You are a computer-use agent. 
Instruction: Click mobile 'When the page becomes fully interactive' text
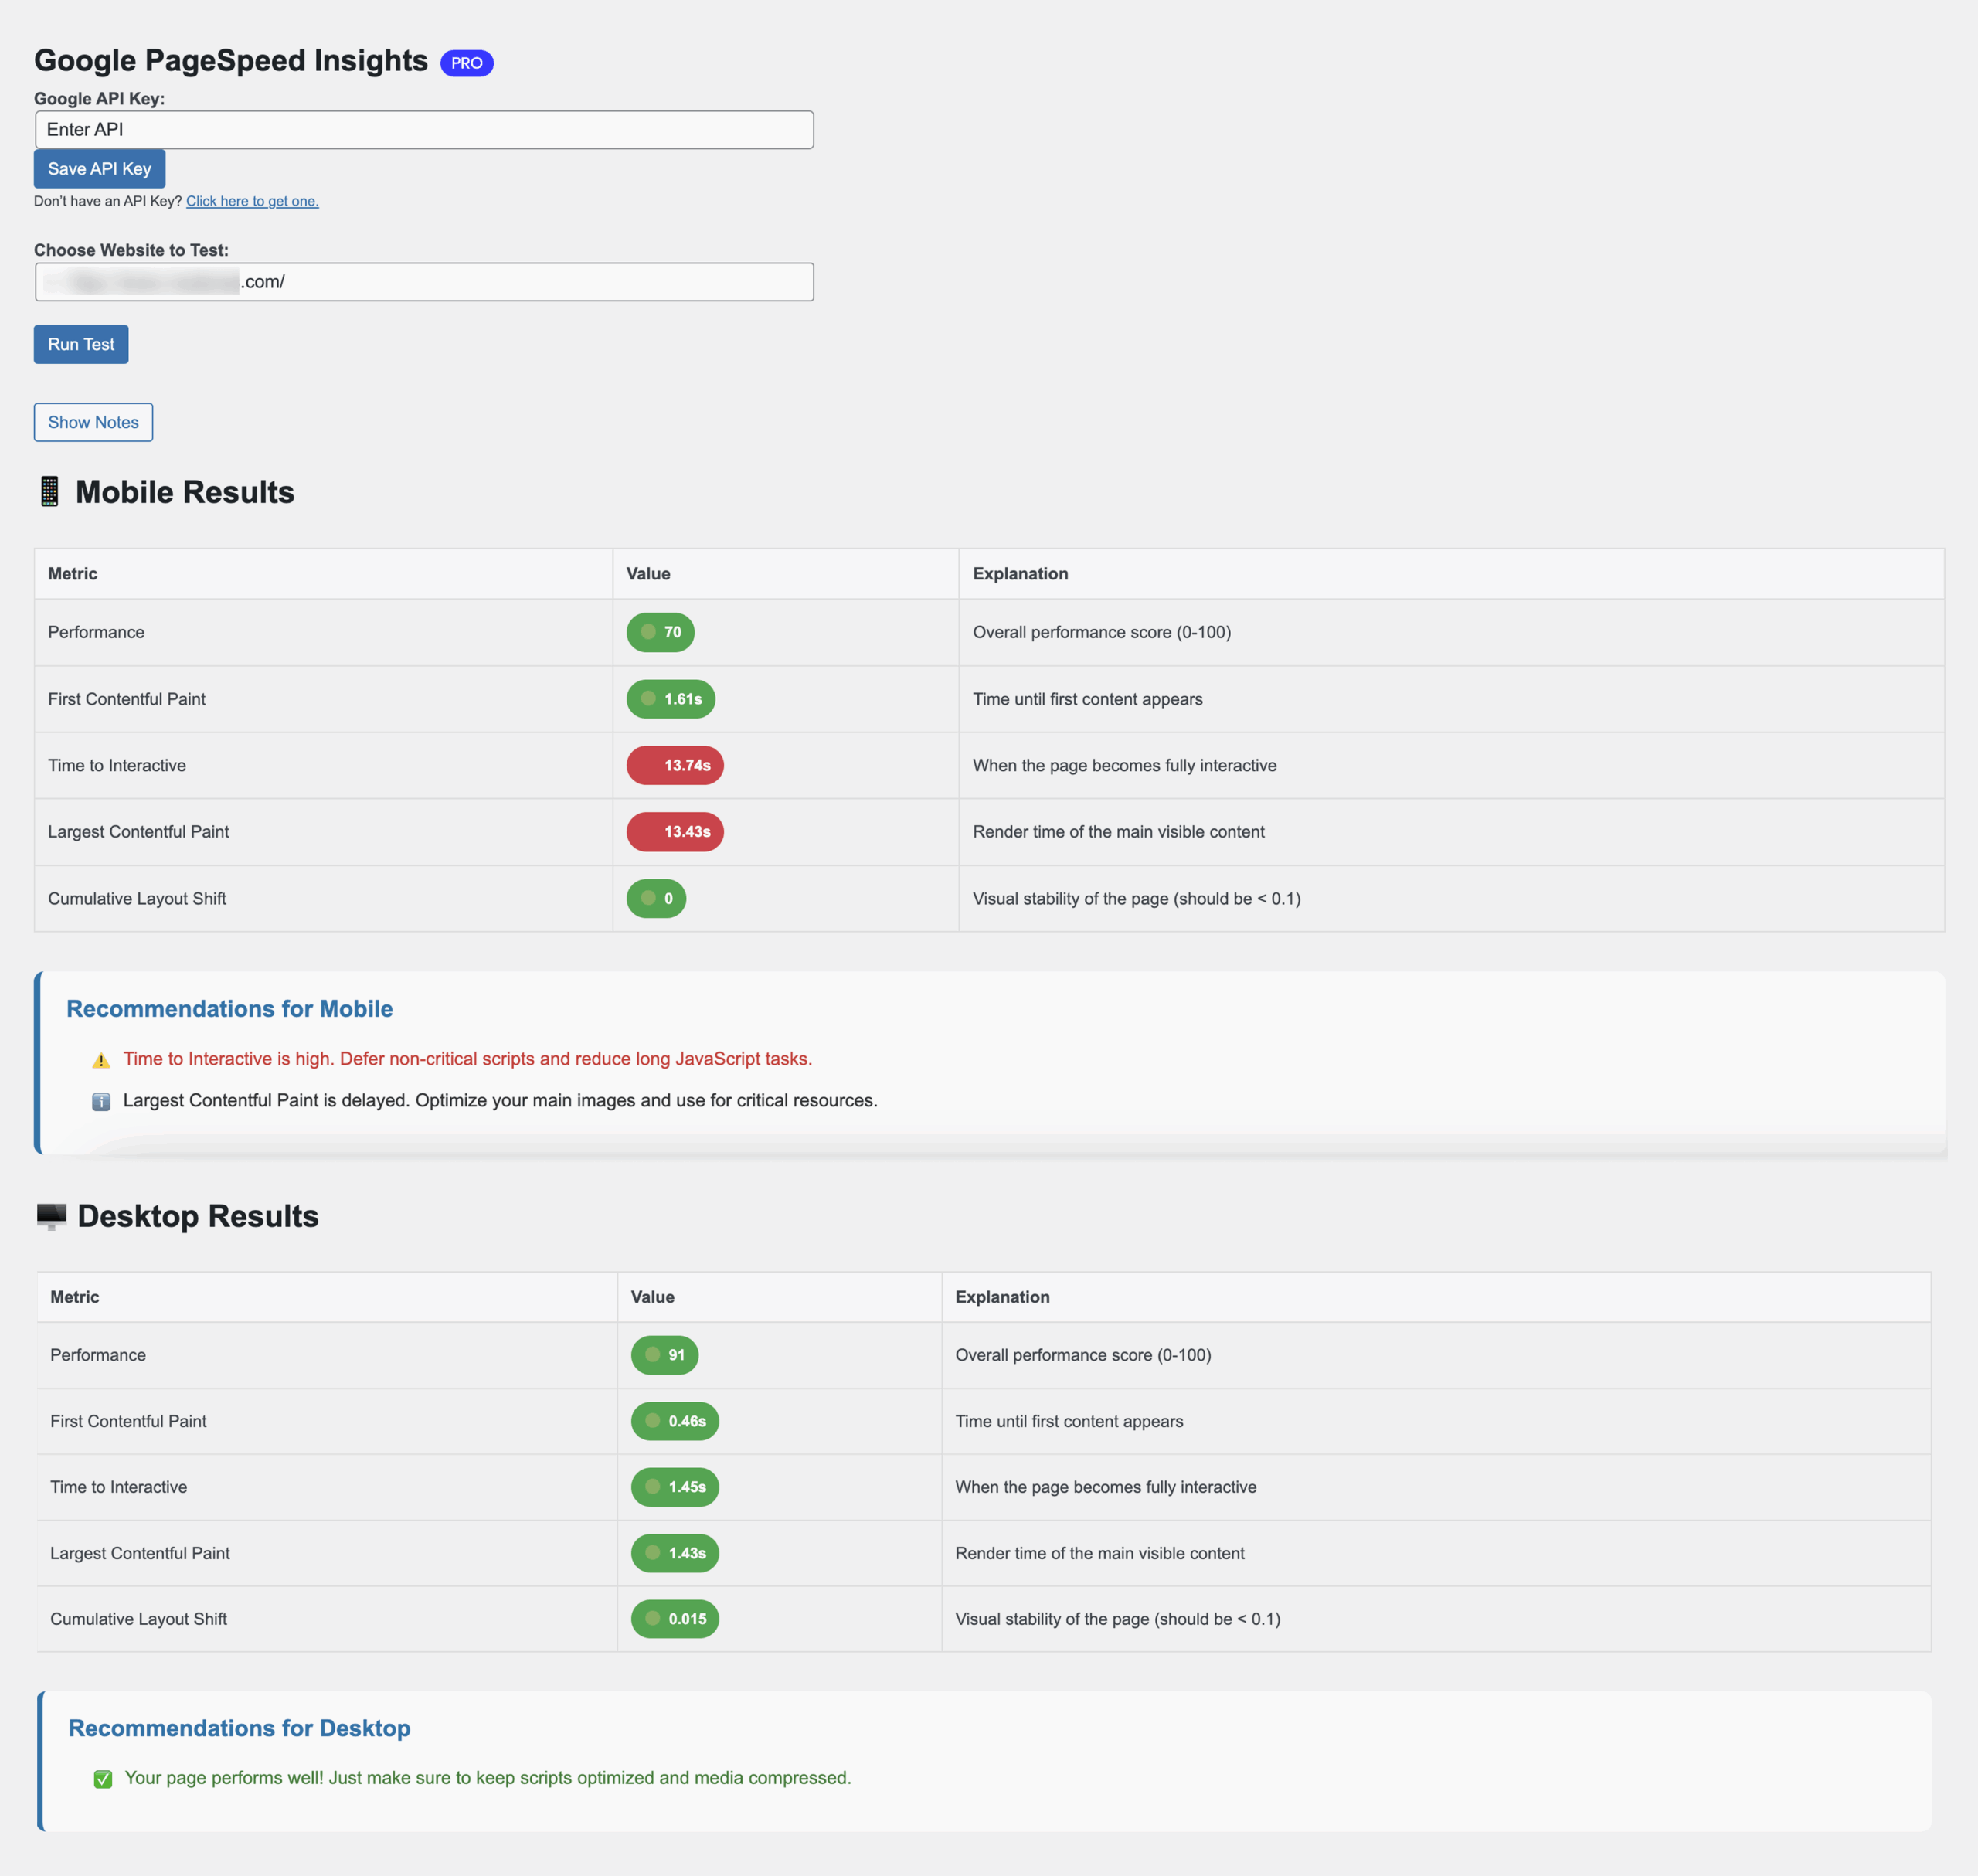click(1125, 765)
